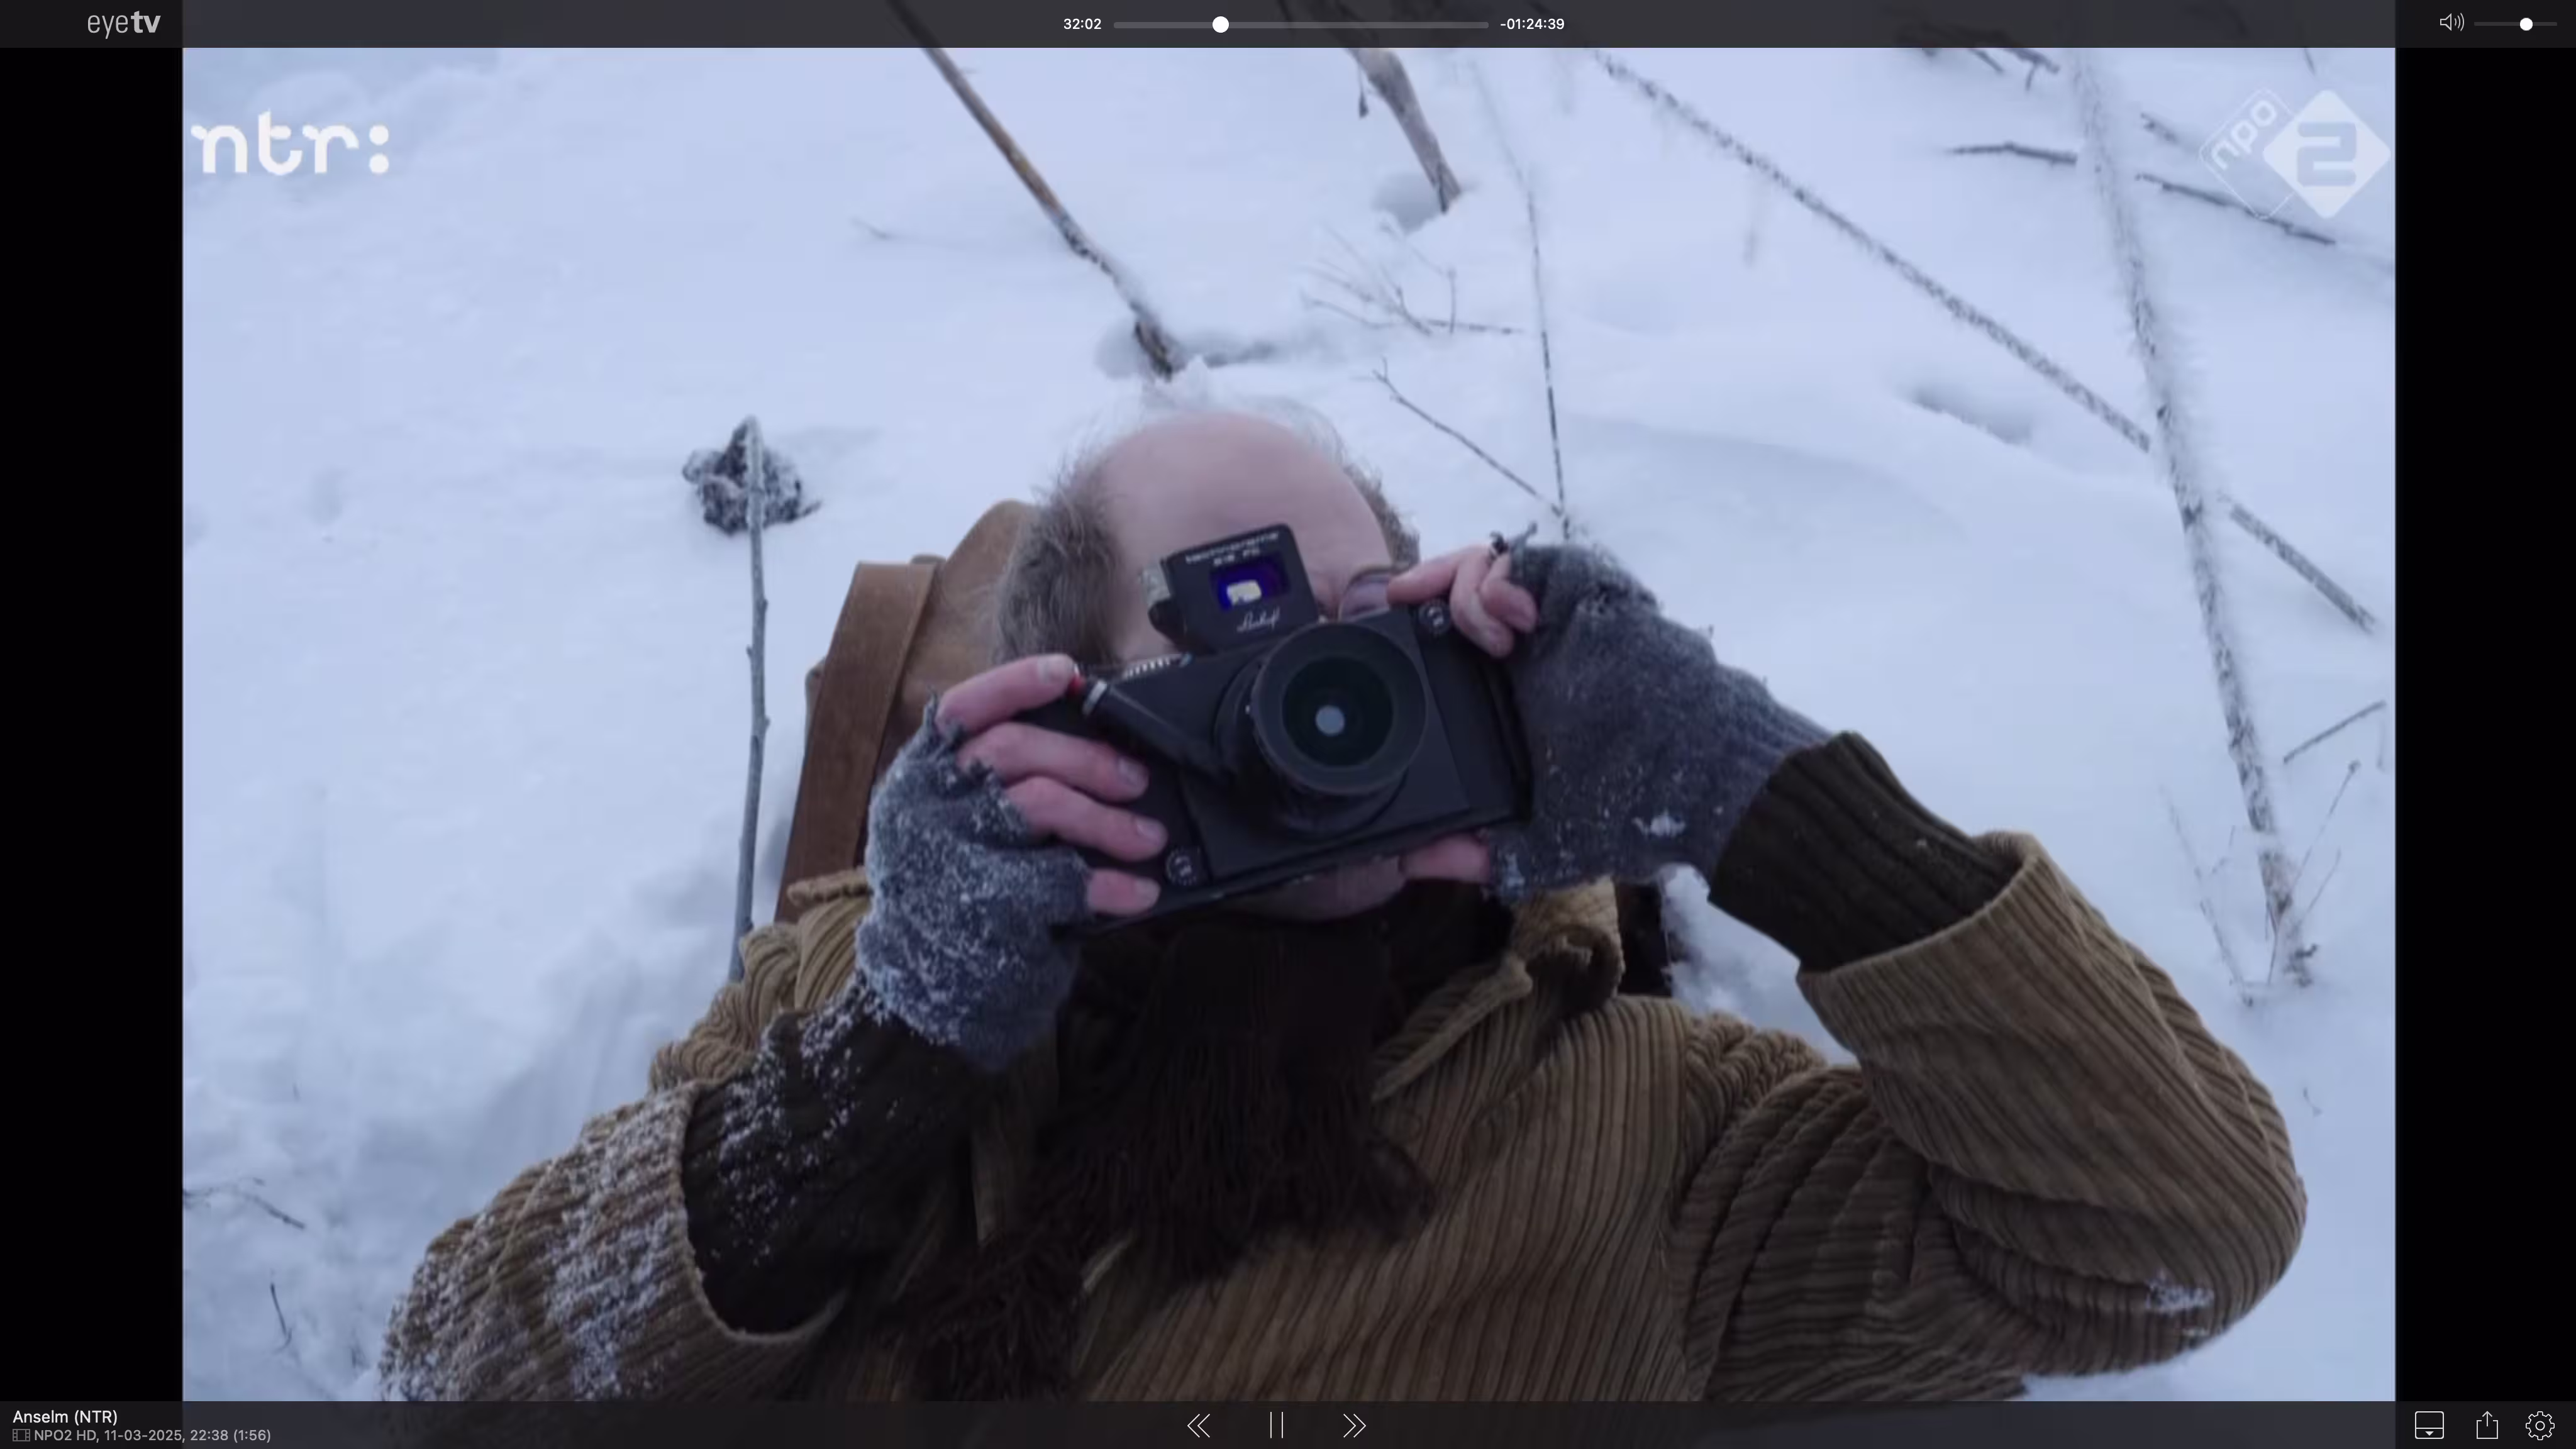
Task: Pause the playing recording
Action: tap(1276, 1425)
